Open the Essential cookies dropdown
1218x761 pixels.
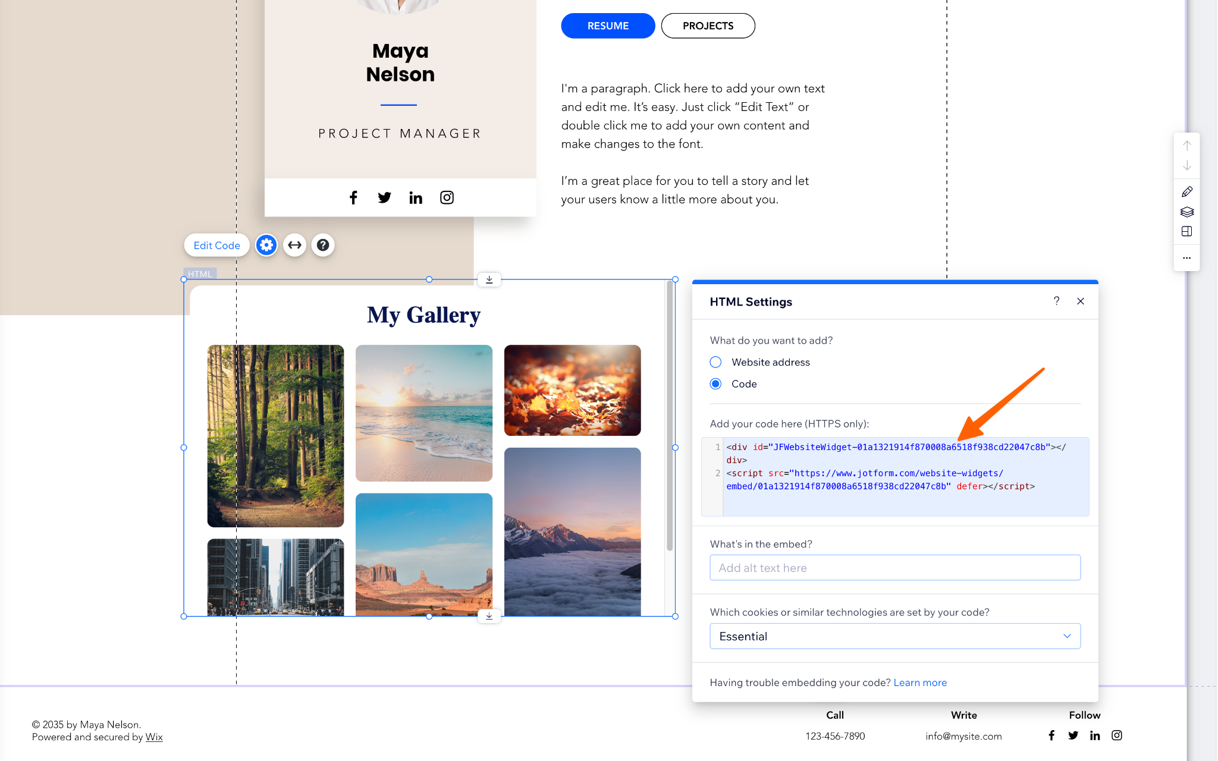tap(895, 636)
